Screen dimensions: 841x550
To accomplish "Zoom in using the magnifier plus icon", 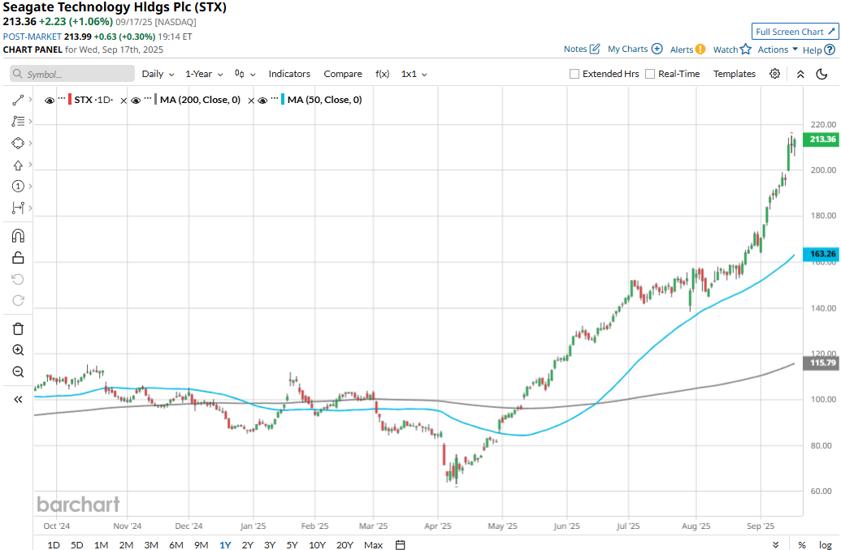I will (x=18, y=350).
